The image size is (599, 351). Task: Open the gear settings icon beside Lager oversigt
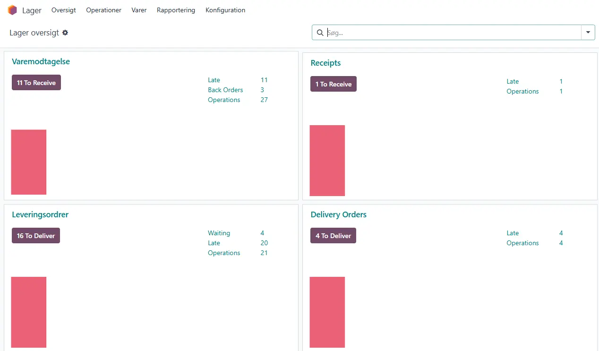click(65, 33)
